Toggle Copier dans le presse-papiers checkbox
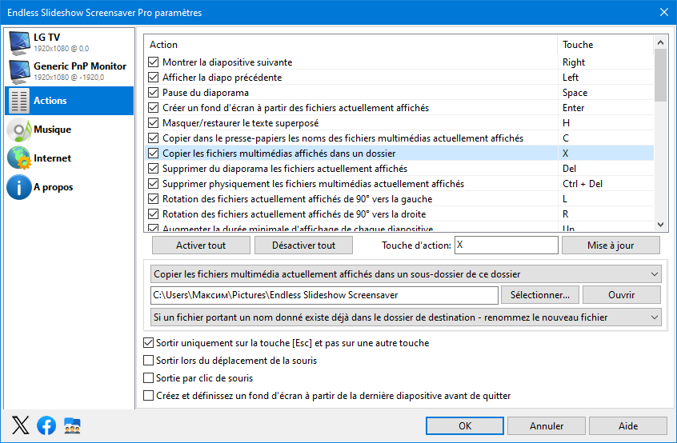This screenshot has width=677, height=443. click(154, 138)
